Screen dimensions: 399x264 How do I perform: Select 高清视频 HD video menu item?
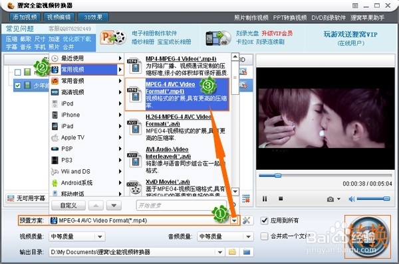86,92
